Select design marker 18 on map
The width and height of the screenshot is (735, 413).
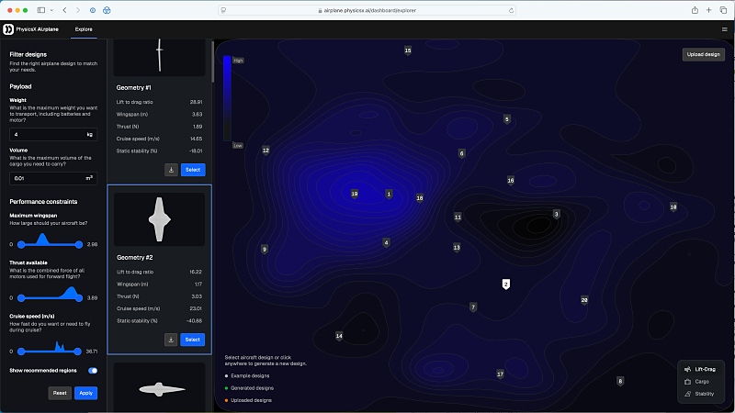(420, 198)
